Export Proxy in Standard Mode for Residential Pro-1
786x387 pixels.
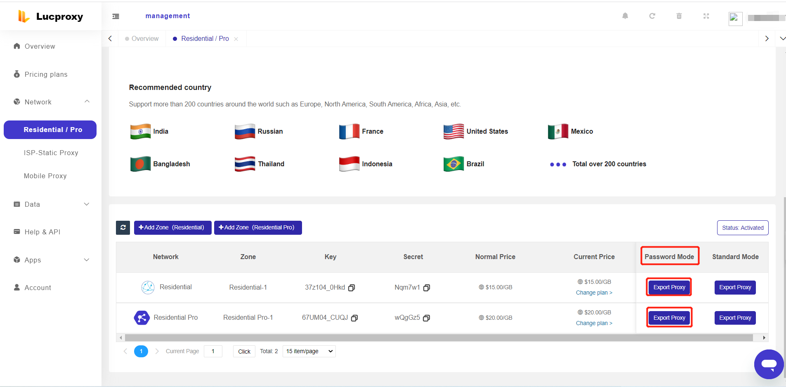click(x=735, y=318)
